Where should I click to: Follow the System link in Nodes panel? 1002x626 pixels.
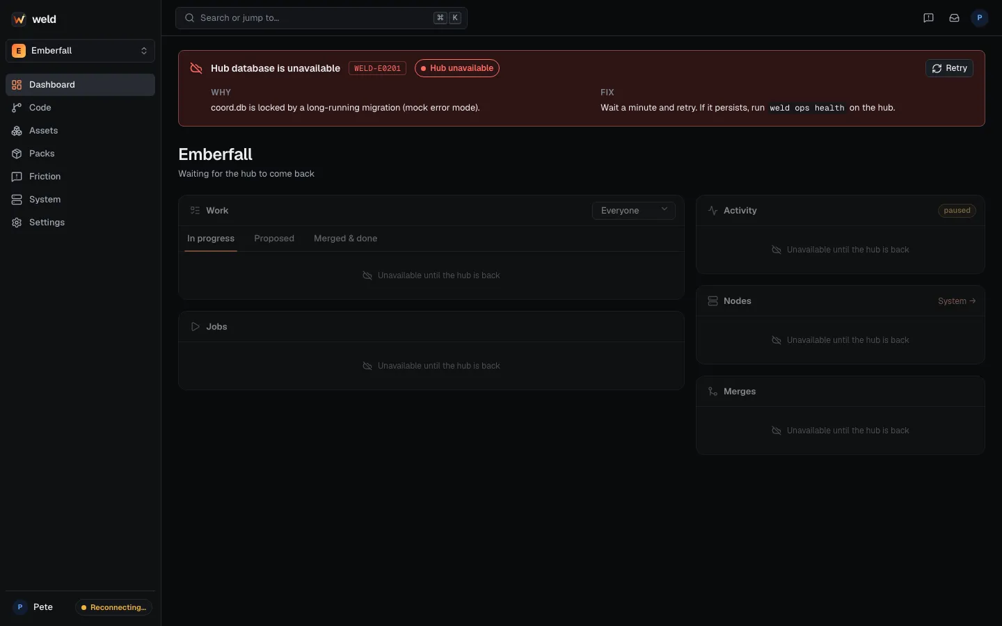click(x=957, y=301)
